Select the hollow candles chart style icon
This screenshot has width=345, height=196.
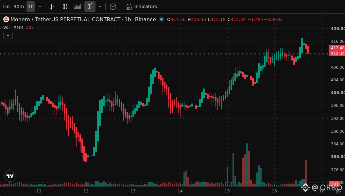90,7
